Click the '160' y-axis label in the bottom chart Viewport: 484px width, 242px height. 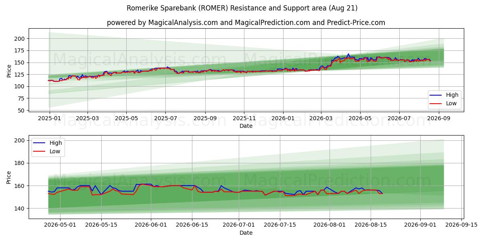pos(20,186)
